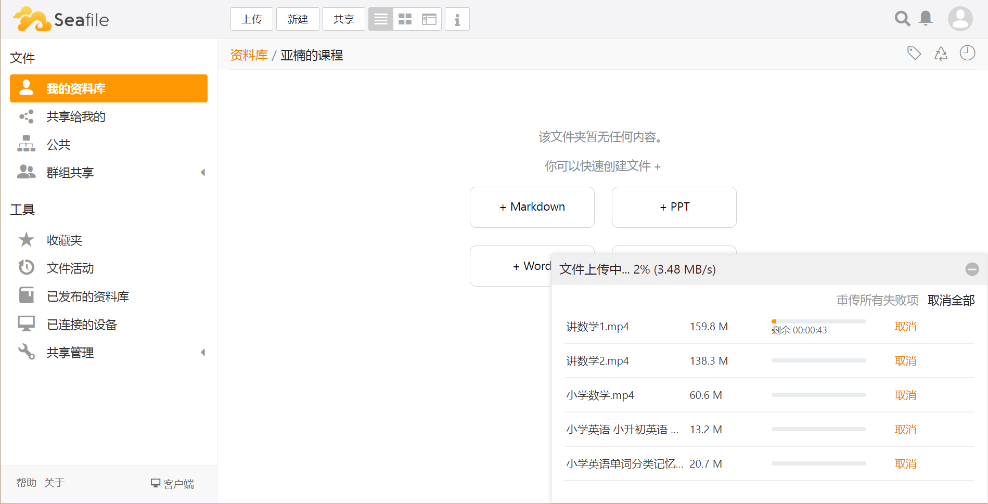Viewport: 988px width, 504px height.
Task: Show library details info icon
Action: pos(457,19)
